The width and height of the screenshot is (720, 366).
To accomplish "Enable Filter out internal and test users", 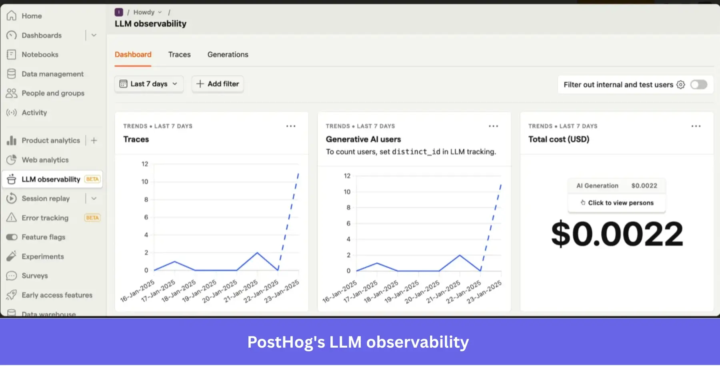I will tap(699, 84).
